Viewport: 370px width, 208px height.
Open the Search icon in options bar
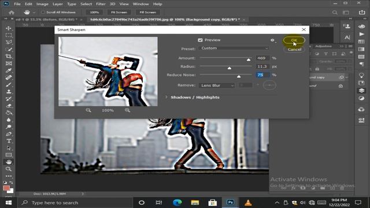(x=335, y=12)
